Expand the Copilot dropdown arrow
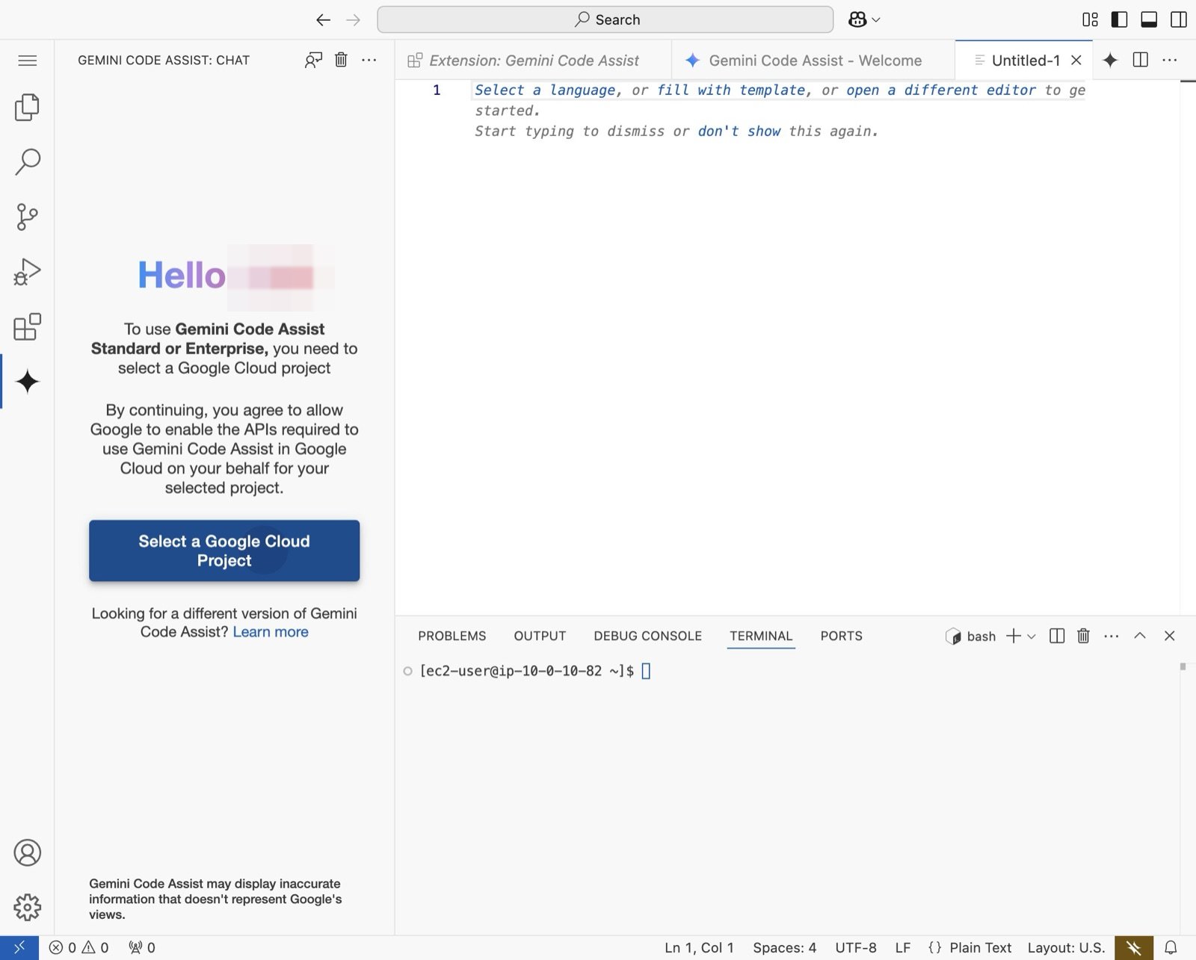This screenshot has height=960, width=1196. (876, 20)
